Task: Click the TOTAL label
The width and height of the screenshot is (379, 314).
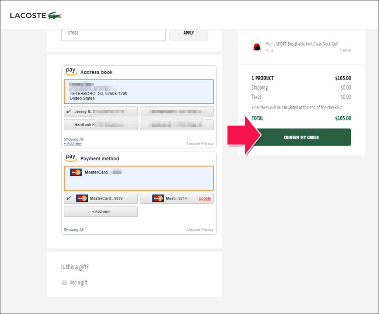Action: (257, 118)
